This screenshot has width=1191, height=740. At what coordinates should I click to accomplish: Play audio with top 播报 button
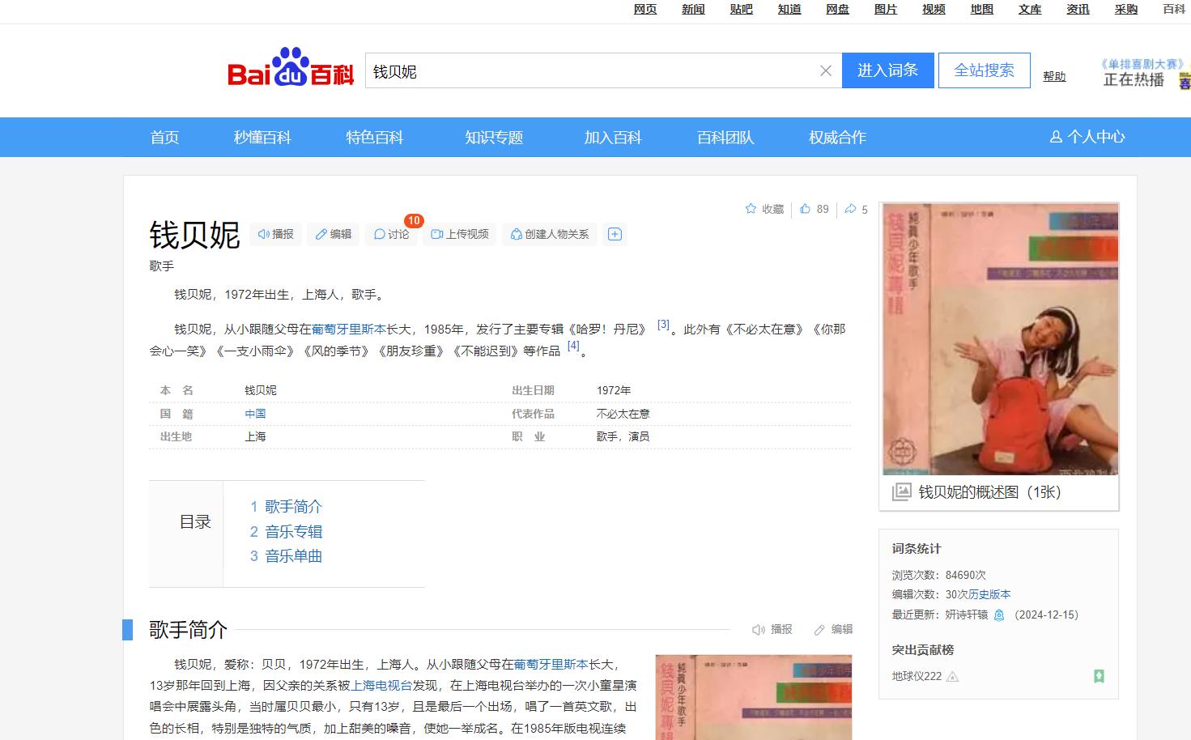tap(275, 235)
